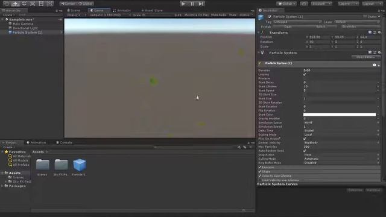The height and width of the screenshot is (217, 386).
Task: Toggle Mute Audio in Game view
Action: pos(218,14)
